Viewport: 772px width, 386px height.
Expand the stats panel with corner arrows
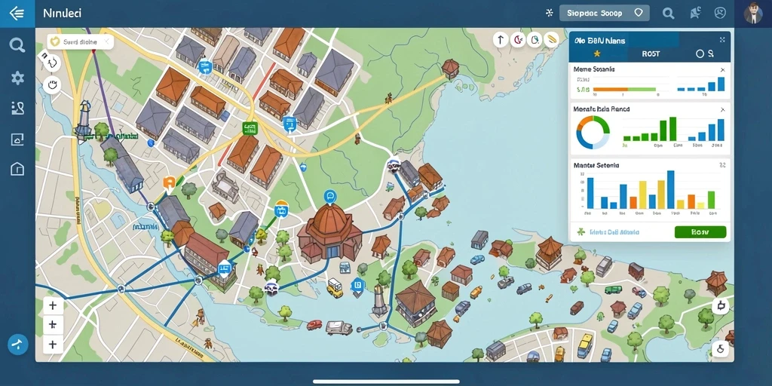coord(722,40)
